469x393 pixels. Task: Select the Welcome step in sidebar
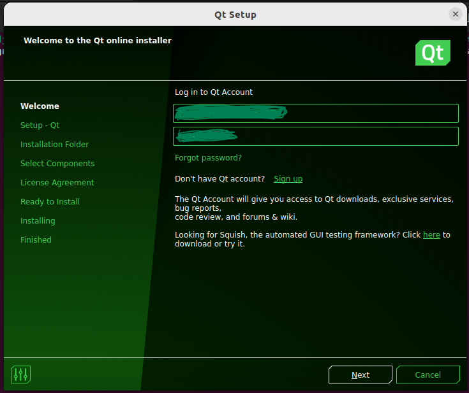pyautogui.click(x=40, y=106)
